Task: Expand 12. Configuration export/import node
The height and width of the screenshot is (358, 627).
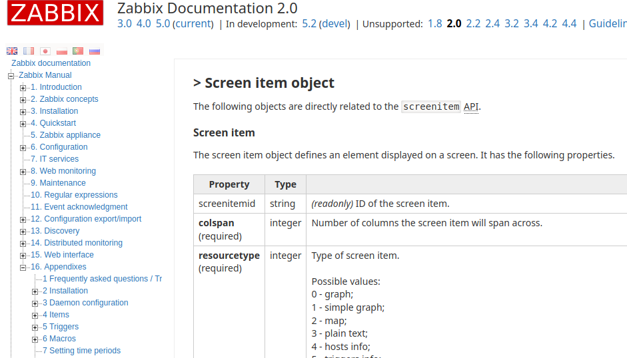Action: pos(23,220)
